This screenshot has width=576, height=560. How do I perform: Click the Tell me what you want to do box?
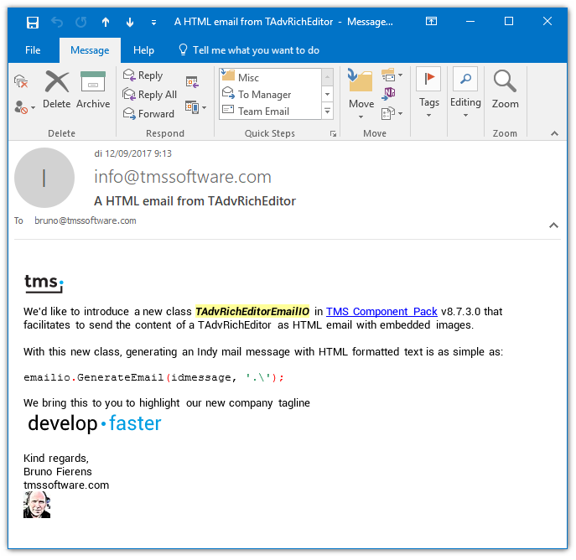tap(249, 50)
